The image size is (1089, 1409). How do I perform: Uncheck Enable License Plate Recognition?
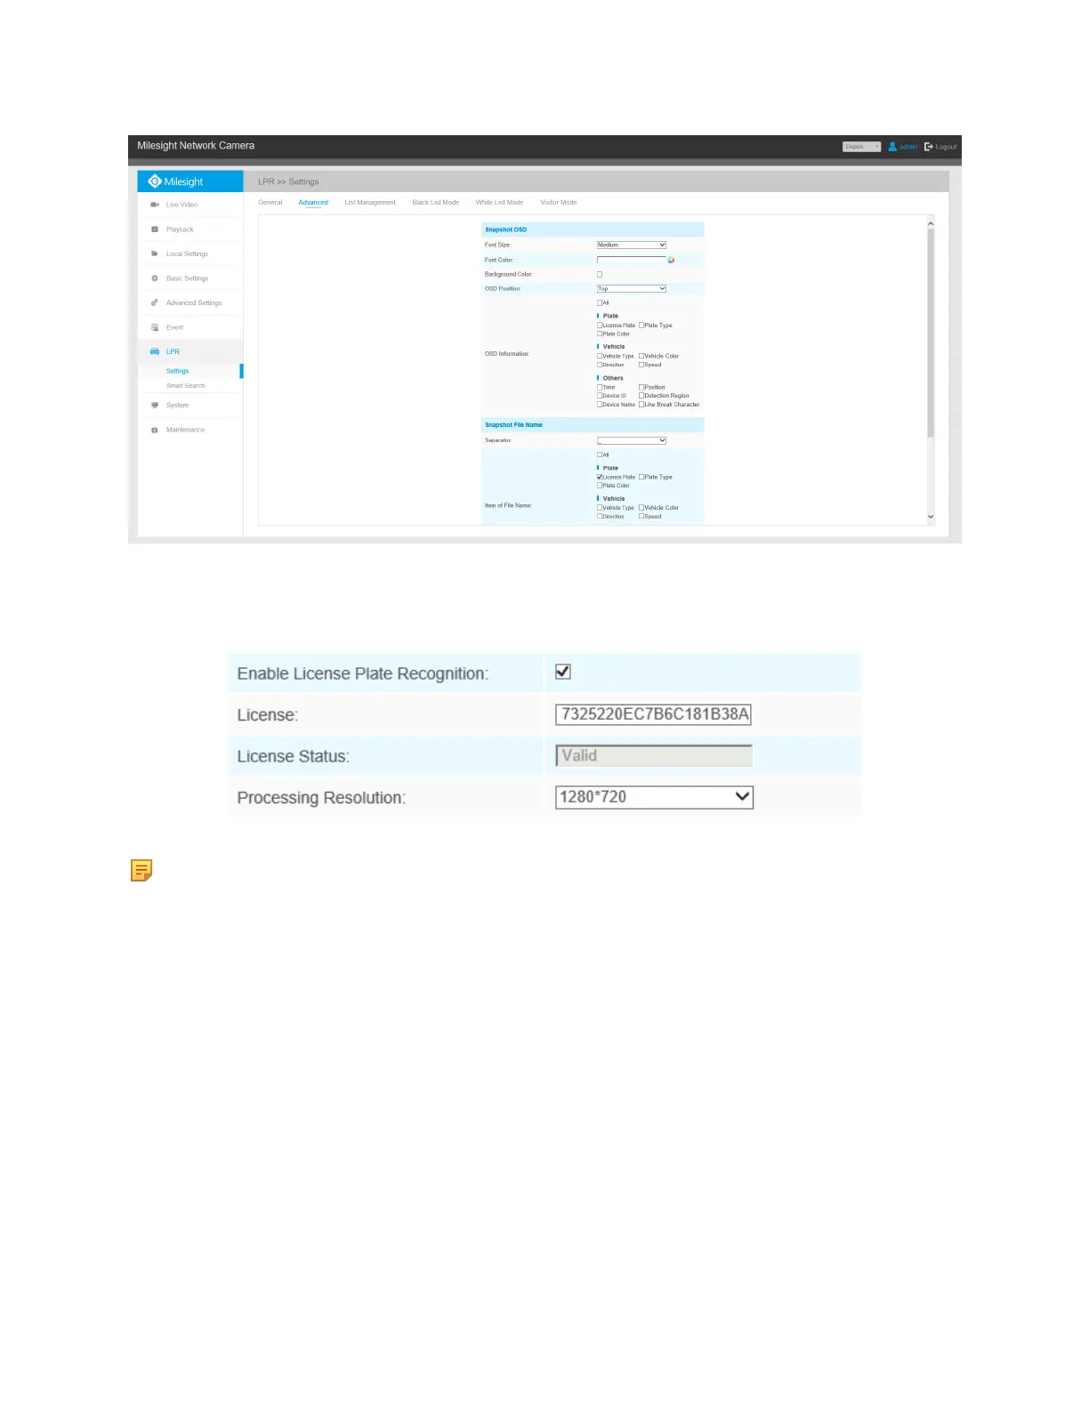[563, 672]
